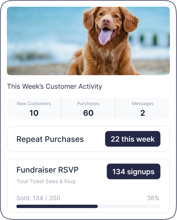The height and width of the screenshot is (220, 177).
Task: Select the Messages stat label
Action: tap(143, 103)
